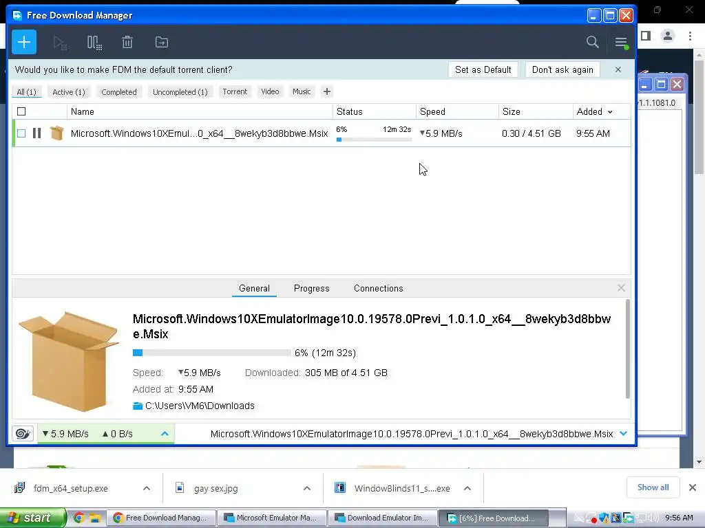Dismiss the default torrent client prompt
This screenshot has height=528, width=705.
coord(618,69)
